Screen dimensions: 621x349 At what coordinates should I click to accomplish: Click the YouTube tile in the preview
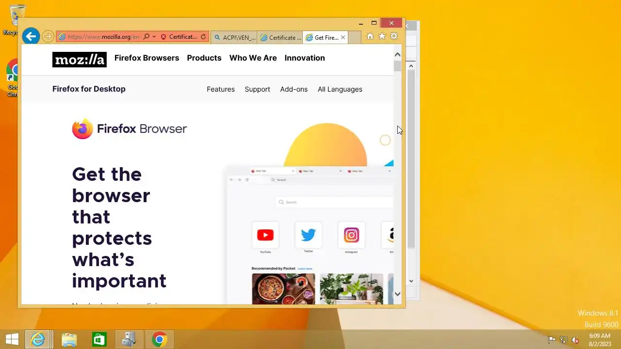(x=265, y=235)
